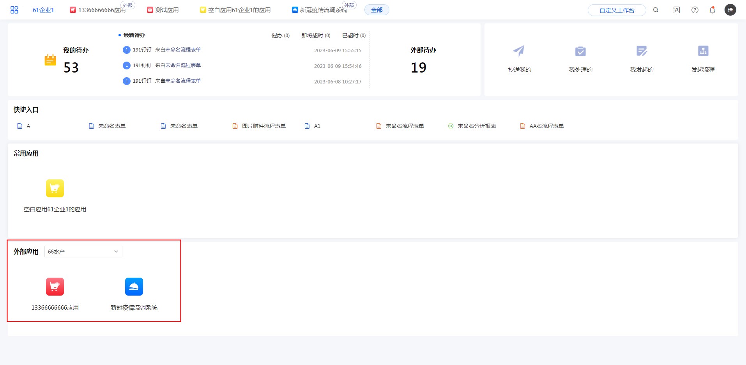
Task: Filter todos by 已超时 (0)
Action: 354,35
